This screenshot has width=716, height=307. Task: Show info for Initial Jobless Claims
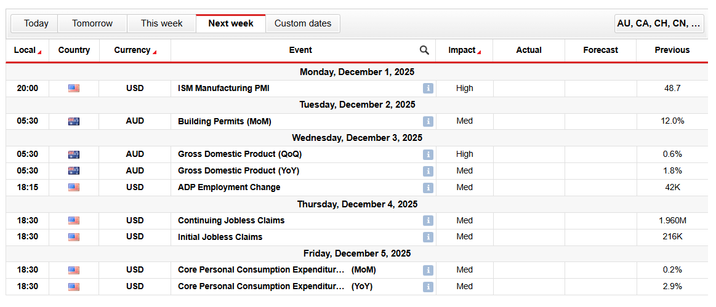click(x=428, y=237)
